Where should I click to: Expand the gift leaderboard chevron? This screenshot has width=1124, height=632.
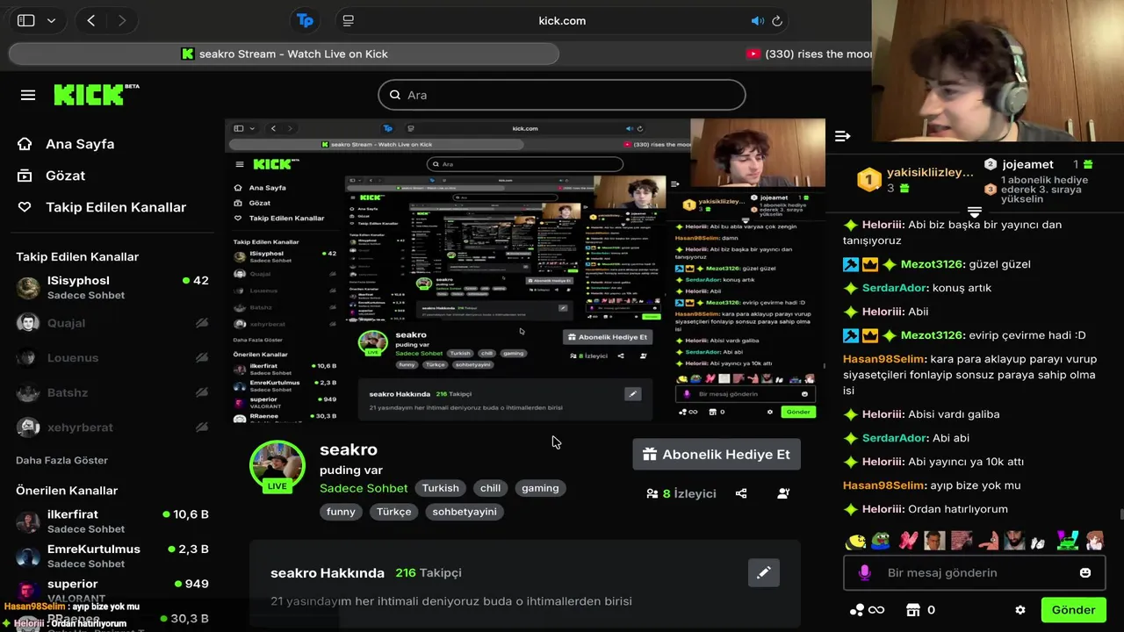[x=974, y=212]
